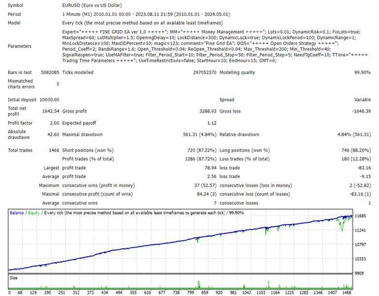
Task: Click Initial deposit value 10000.00
Action: (x=49, y=100)
